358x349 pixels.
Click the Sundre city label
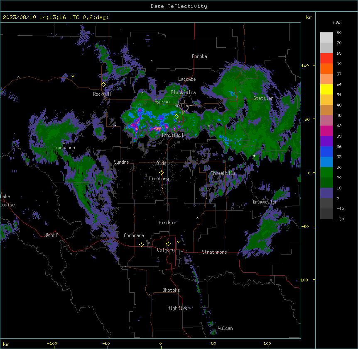(x=121, y=162)
